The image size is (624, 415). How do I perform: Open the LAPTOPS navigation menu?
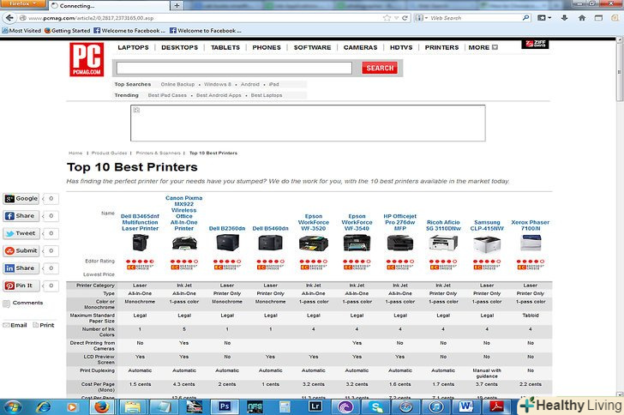[x=133, y=47]
